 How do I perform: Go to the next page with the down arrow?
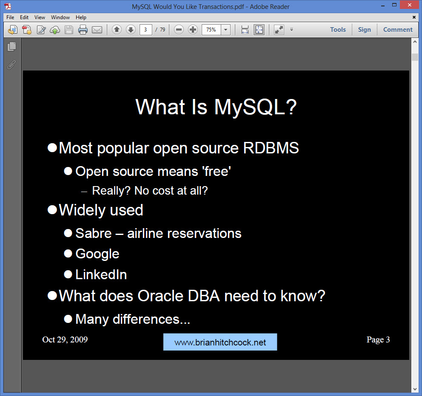pos(131,30)
